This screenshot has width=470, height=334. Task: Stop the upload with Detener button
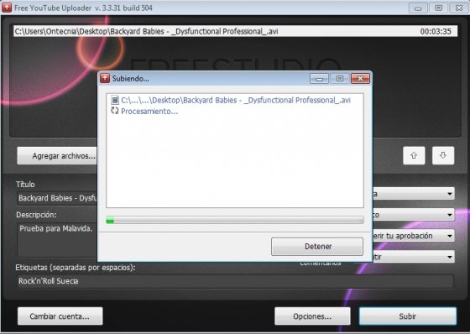317,247
